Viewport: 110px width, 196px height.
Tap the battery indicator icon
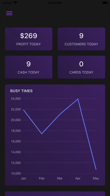pos(105,3)
